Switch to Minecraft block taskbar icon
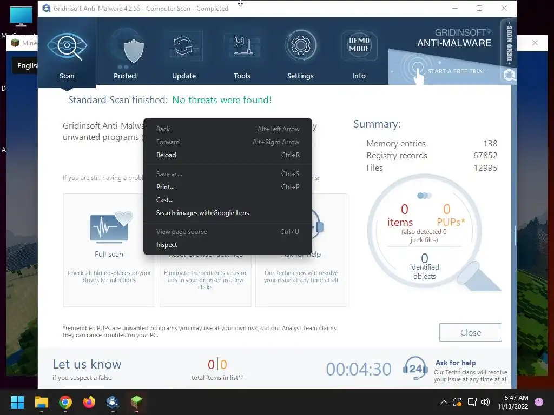 click(x=136, y=402)
